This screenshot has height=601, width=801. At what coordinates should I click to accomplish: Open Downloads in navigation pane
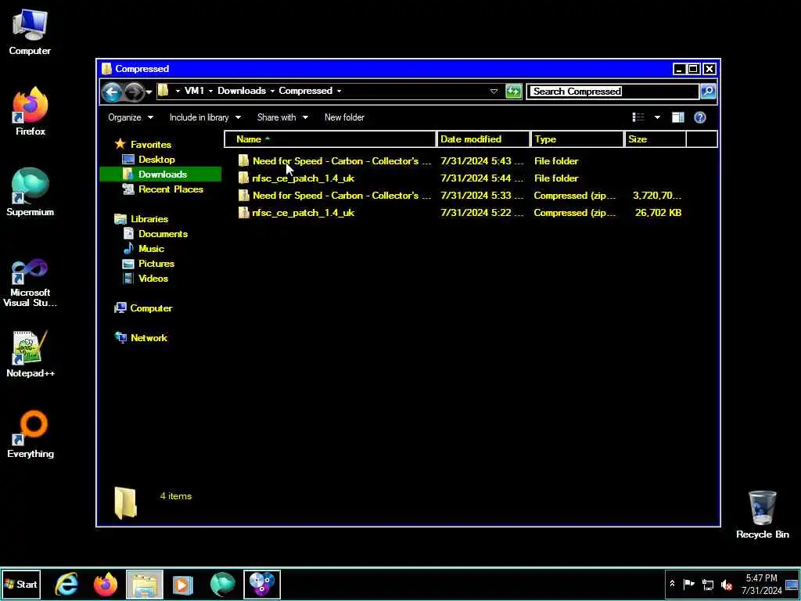tap(163, 175)
